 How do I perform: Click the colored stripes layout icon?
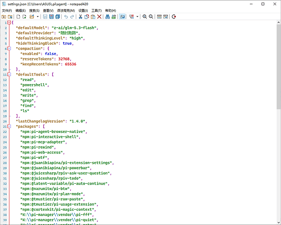click(x=159, y=17)
